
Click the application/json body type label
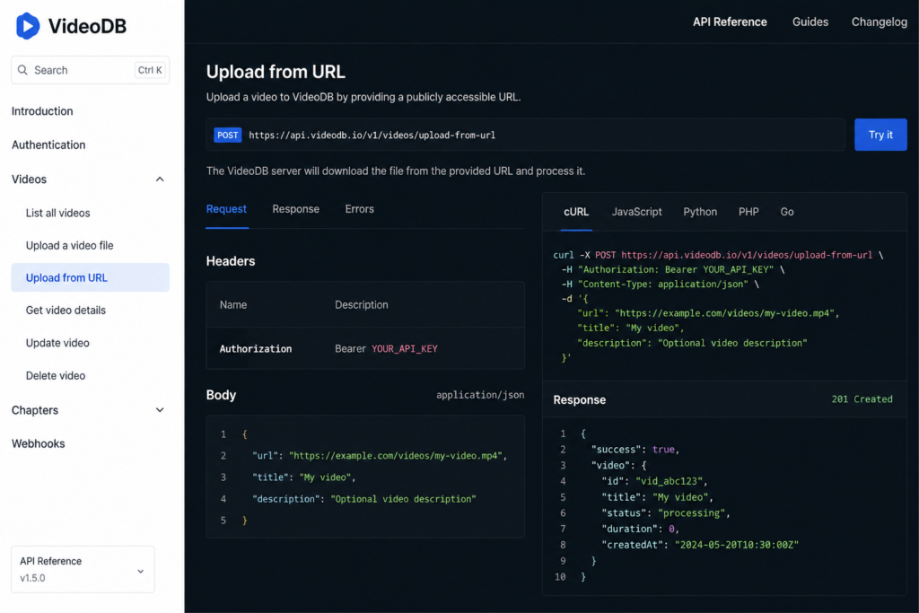(480, 395)
